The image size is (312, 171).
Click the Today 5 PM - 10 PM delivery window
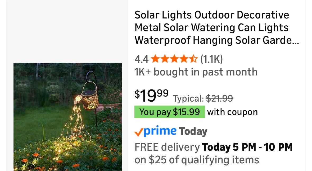tap(247, 147)
